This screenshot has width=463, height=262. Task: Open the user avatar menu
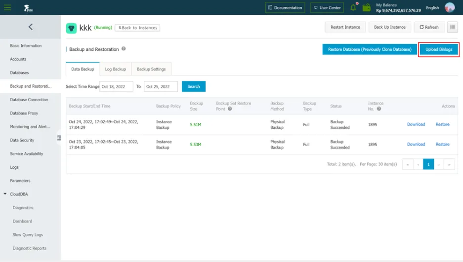tap(450, 7)
